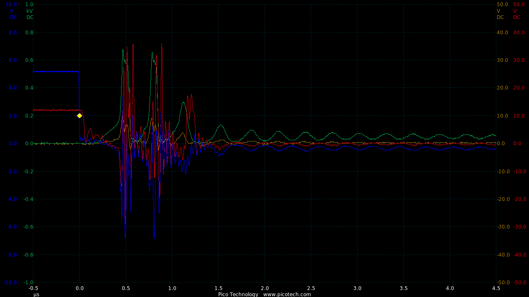Click the -0.5 time axis label
529x297 pixels.
33,288
